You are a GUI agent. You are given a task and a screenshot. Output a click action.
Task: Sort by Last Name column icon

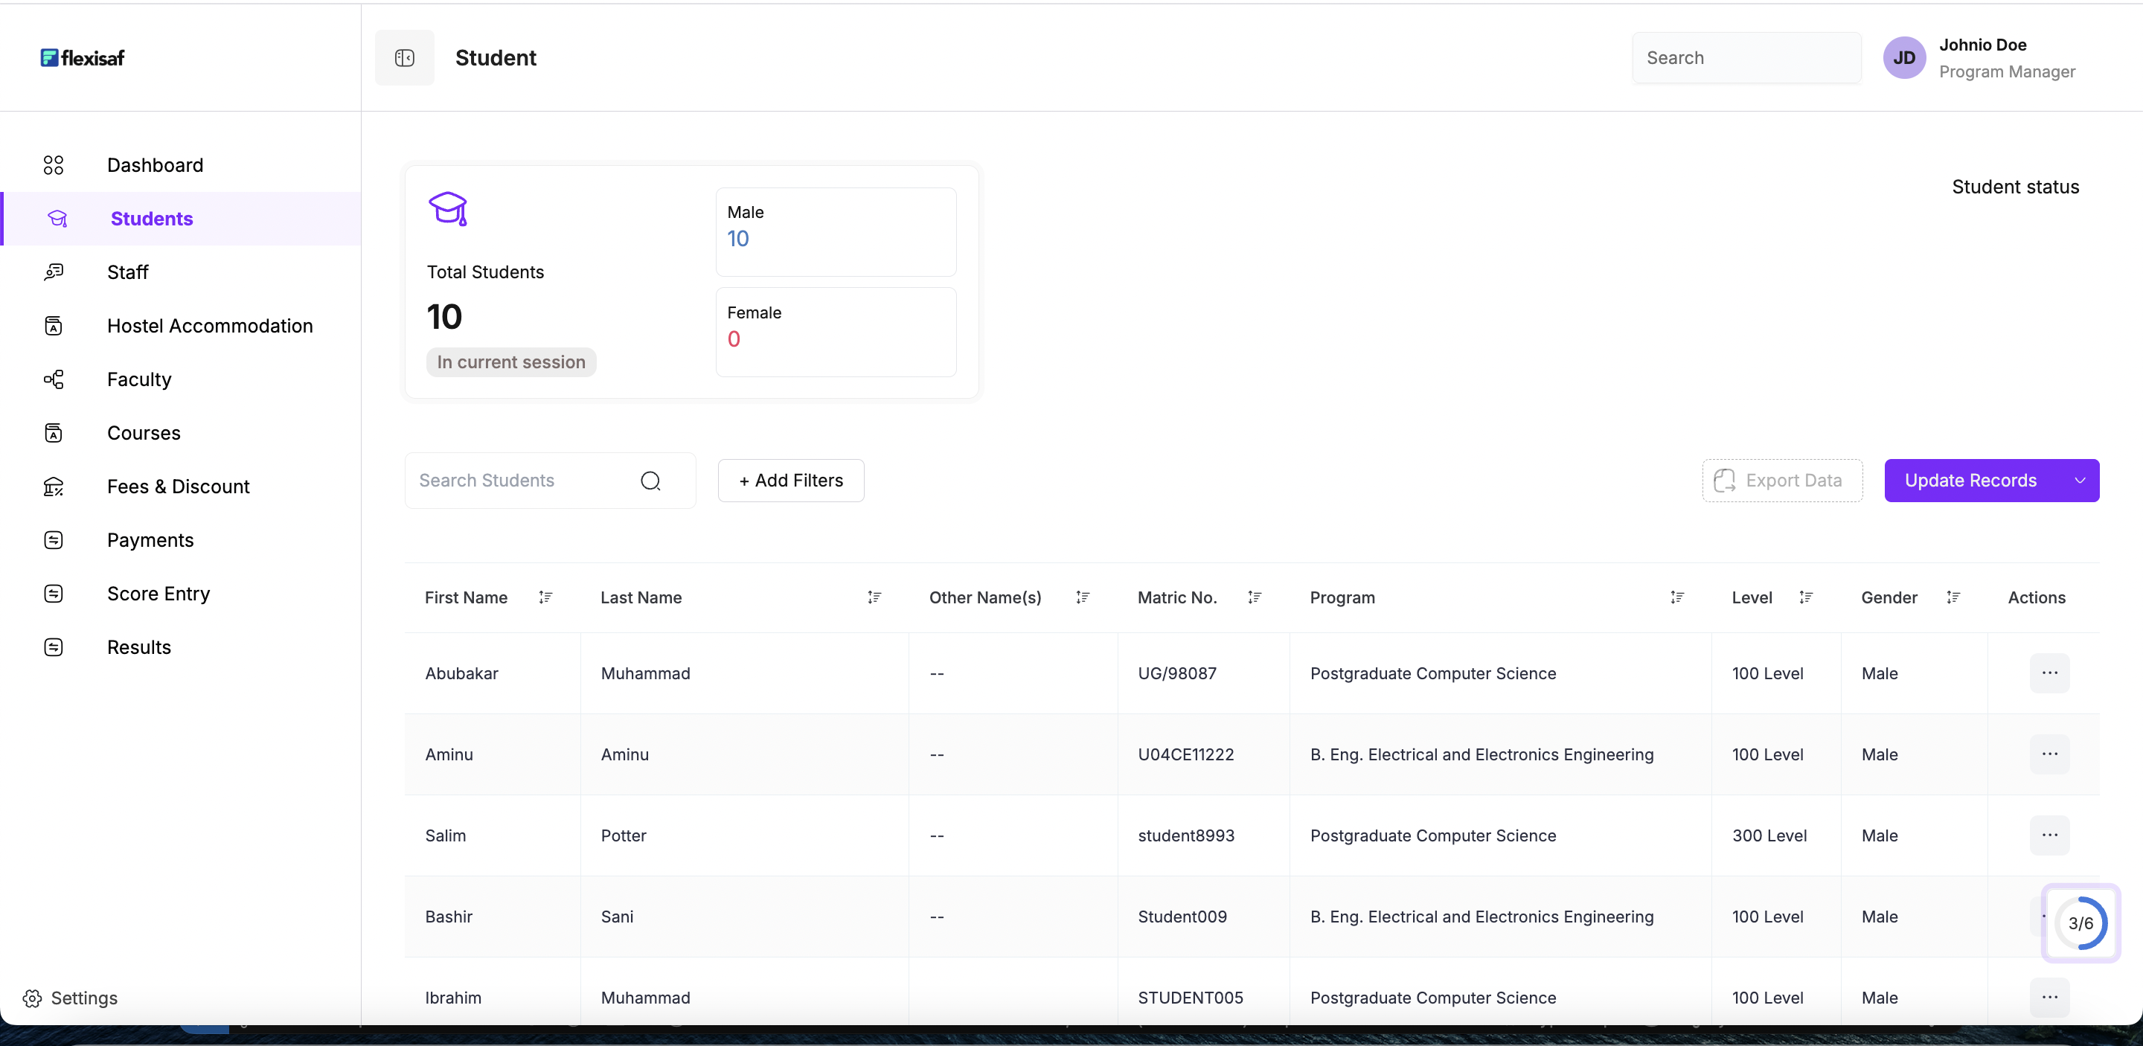874,597
